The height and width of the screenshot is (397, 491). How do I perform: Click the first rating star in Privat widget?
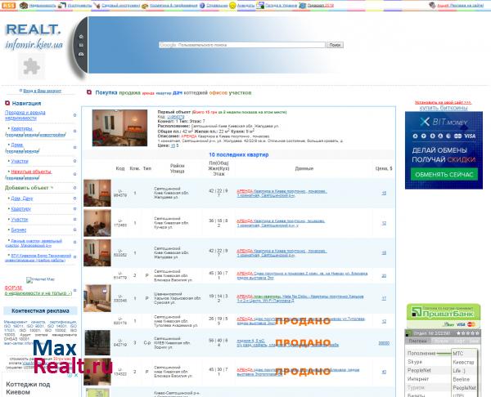point(458,333)
